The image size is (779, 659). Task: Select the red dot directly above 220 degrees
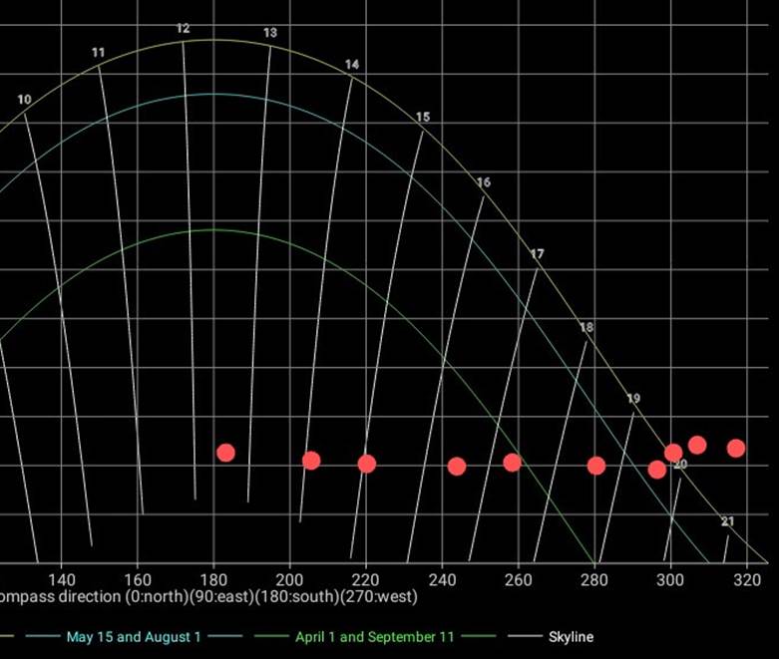click(367, 464)
